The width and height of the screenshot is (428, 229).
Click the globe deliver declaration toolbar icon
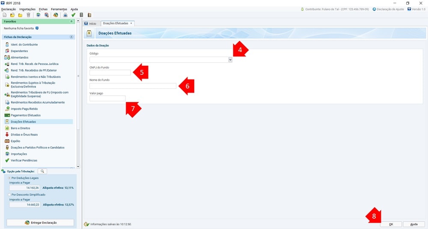coord(56,15)
